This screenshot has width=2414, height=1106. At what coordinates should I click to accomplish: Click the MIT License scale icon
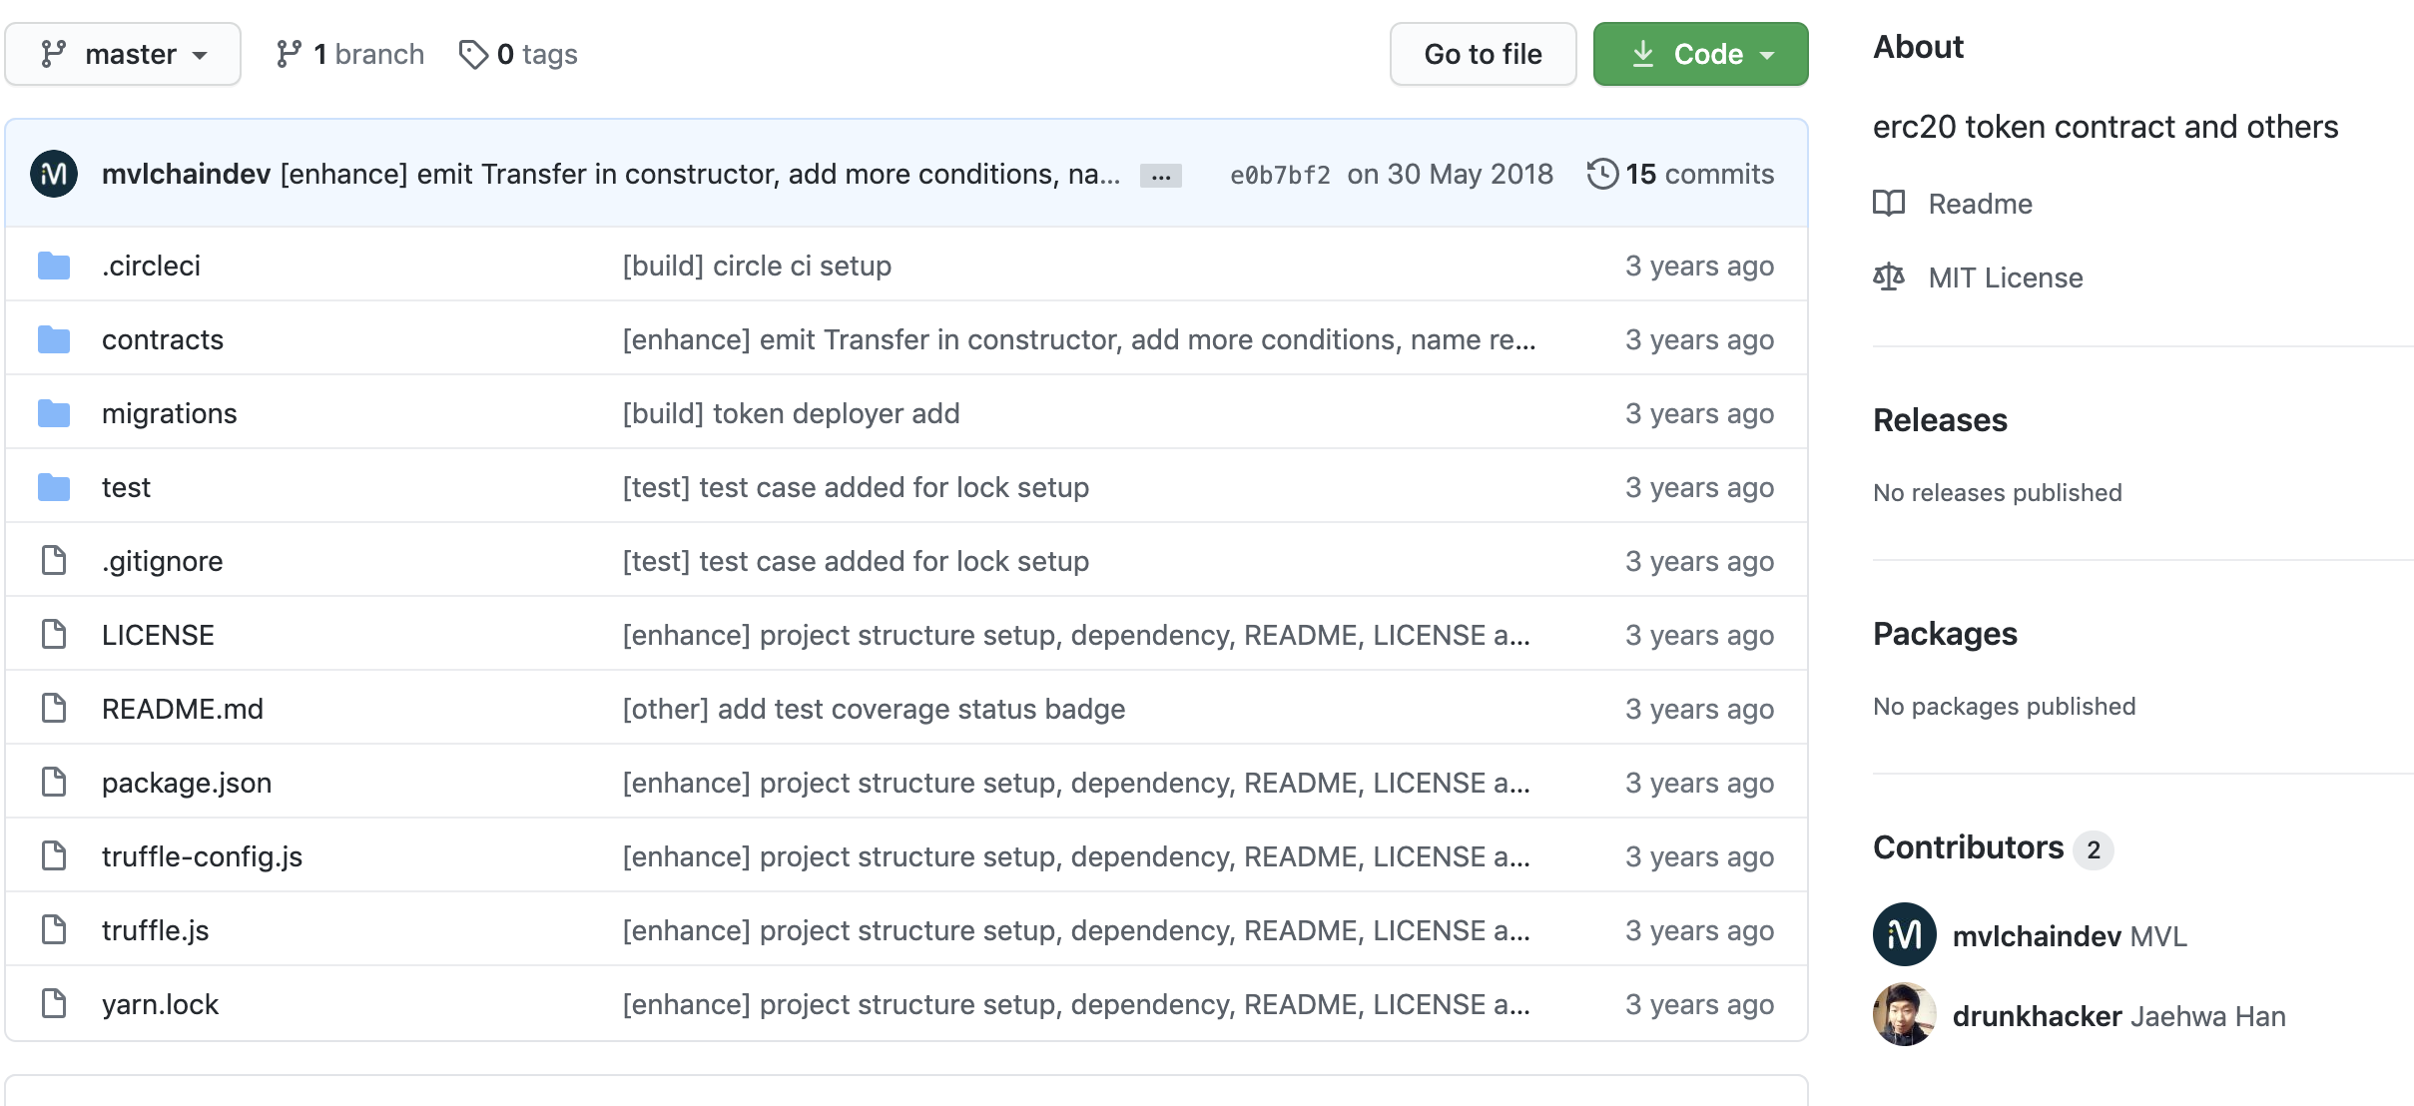(x=1889, y=277)
